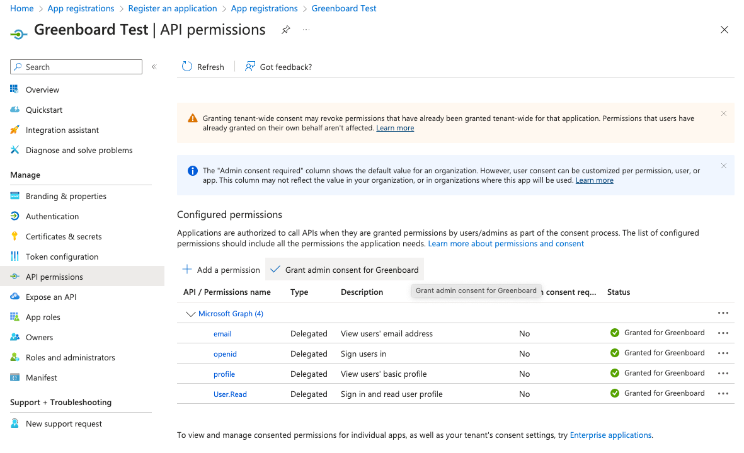Image resolution: width=744 pixels, height=453 pixels.
Task: Open the email permission link
Action: click(222, 334)
